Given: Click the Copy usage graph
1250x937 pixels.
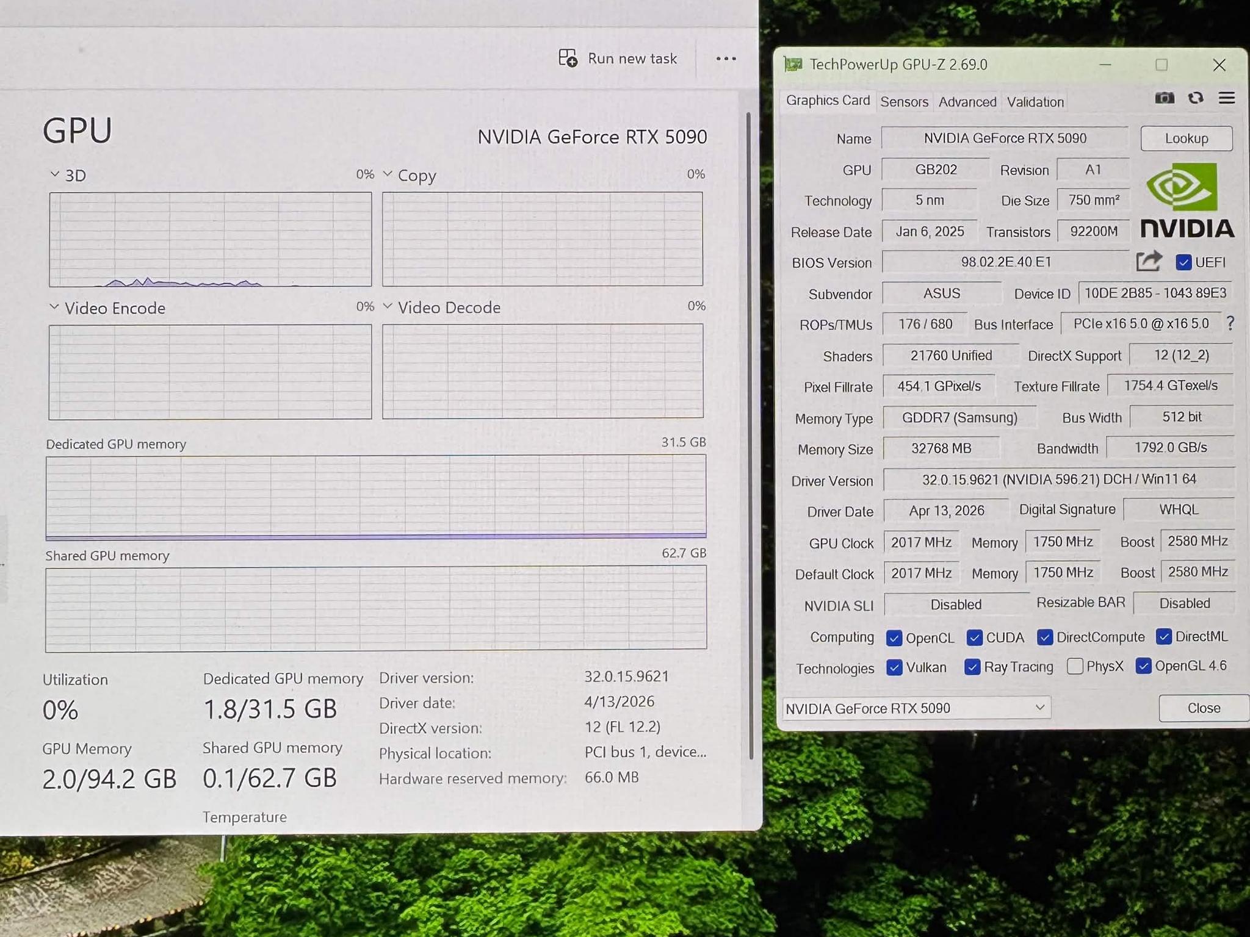Looking at the screenshot, I should coord(543,239).
